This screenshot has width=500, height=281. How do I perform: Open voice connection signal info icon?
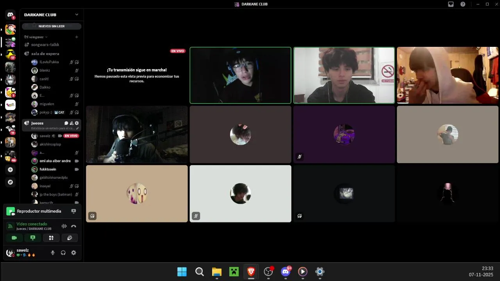click(11, 226)
